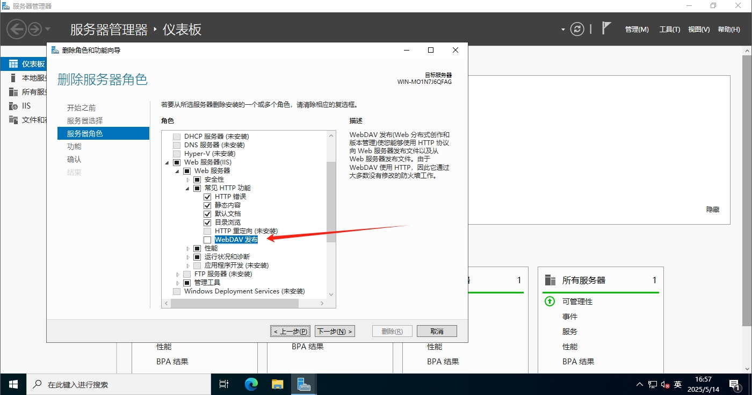Click the green 可管理性 status icon
The width and height of the screenshot is (752, 395).
[549, 301]
